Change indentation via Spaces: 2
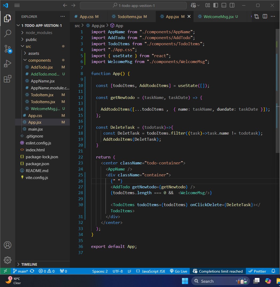This screenshot has height=287, width=280. [x=100, y=271]
